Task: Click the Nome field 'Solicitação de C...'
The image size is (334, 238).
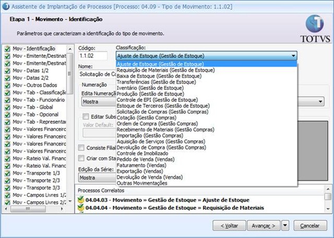Action: (98, 74)
